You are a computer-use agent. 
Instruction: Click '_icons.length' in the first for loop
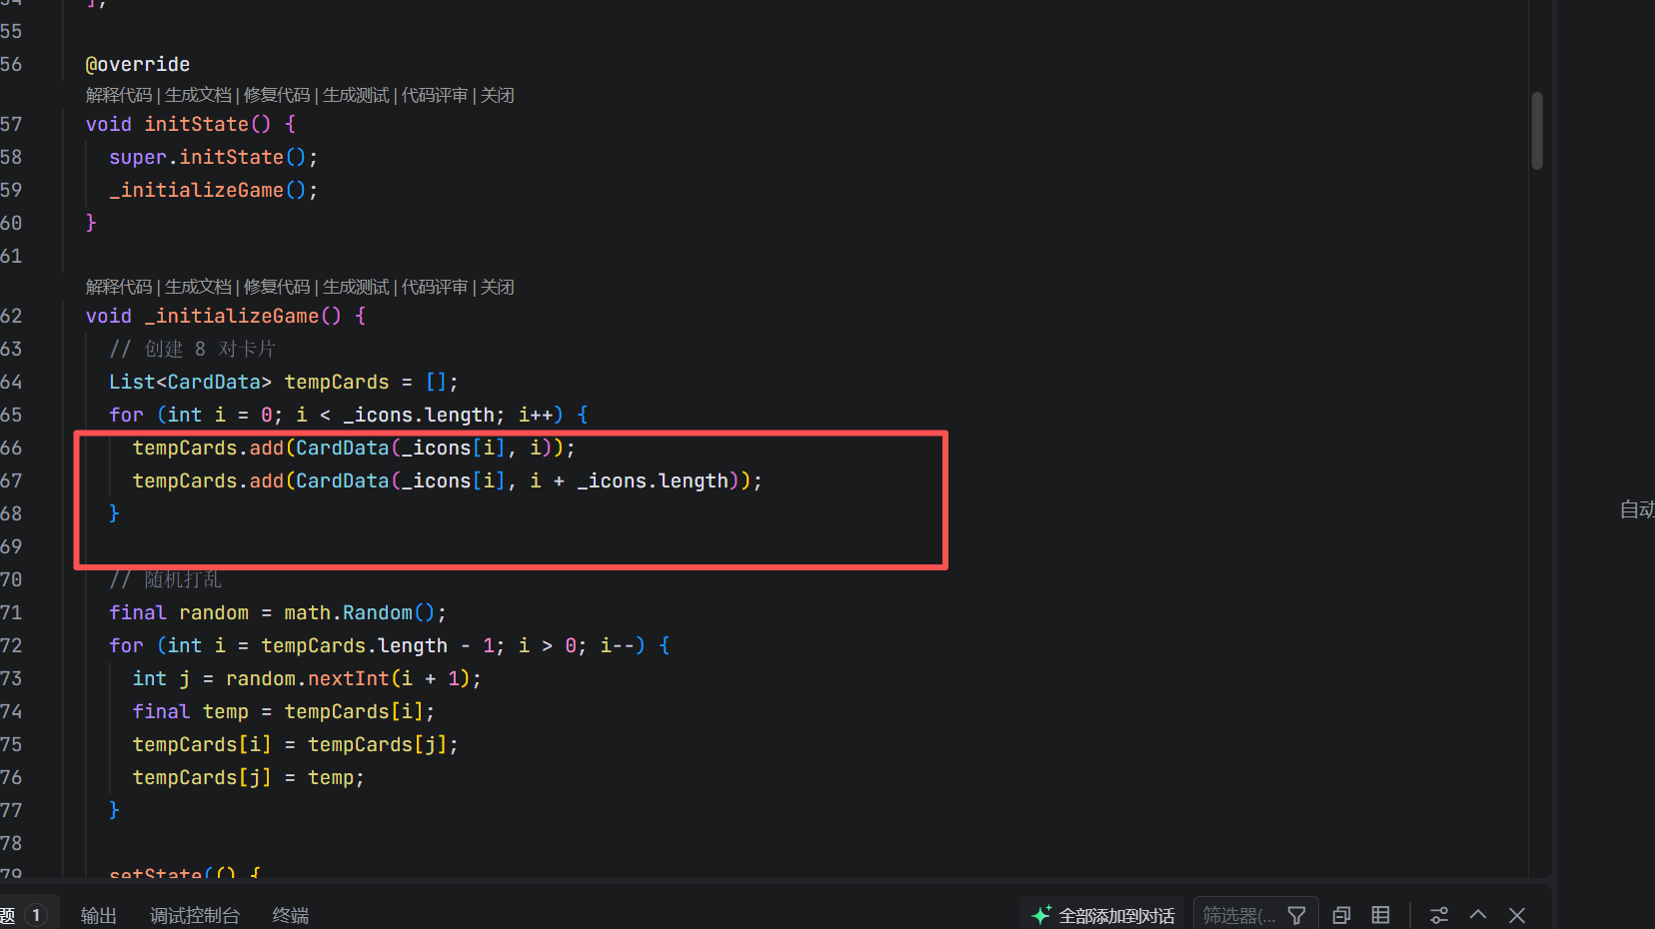[419, 415]
